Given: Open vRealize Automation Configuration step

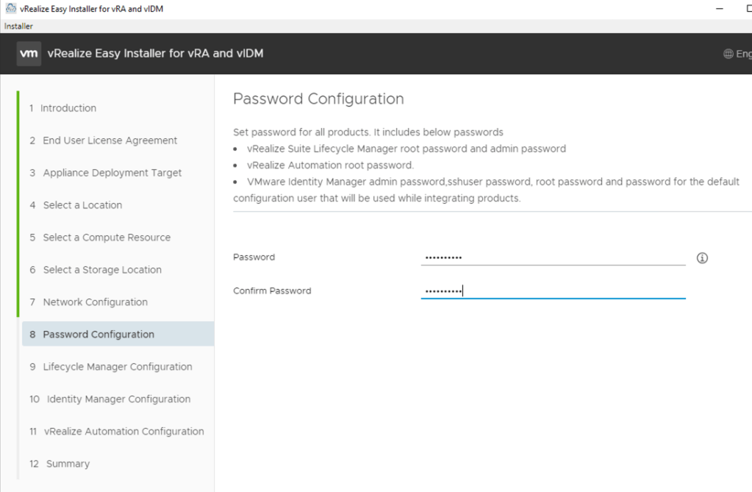Looking at the screenshot, I should coord(123,432).
